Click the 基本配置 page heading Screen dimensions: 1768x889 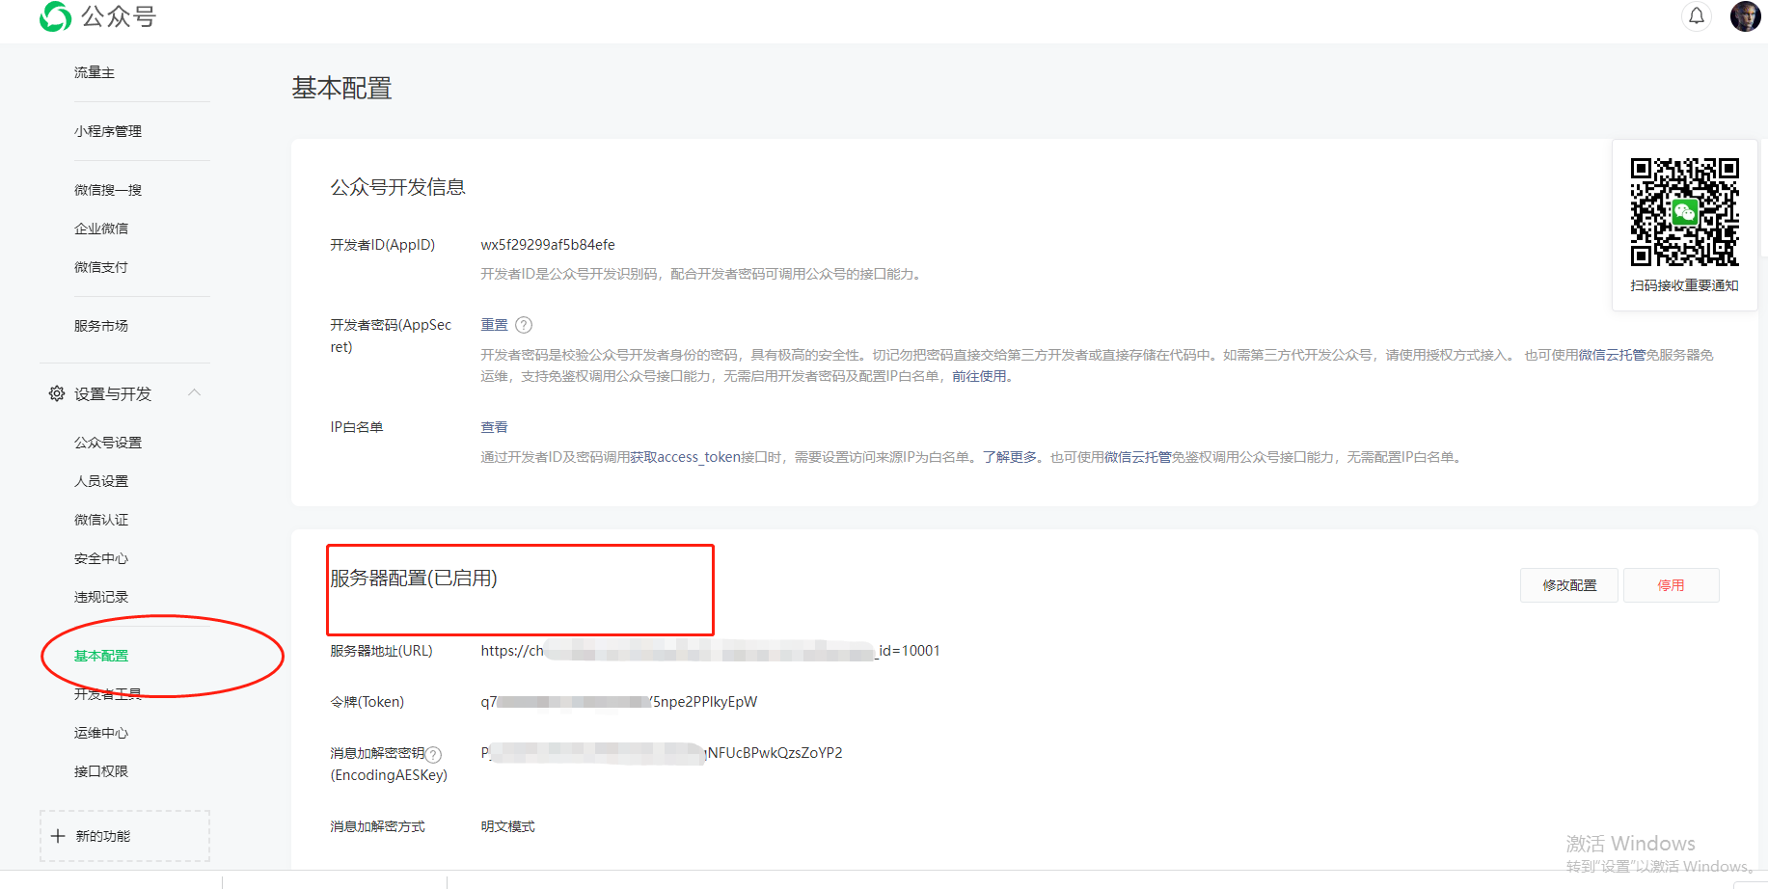tap(342, 89)
